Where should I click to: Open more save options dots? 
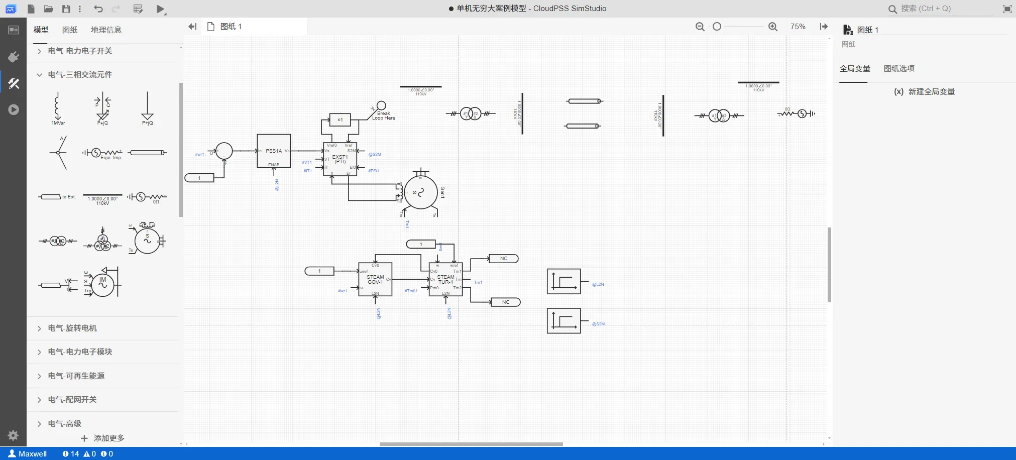(80, 9)
